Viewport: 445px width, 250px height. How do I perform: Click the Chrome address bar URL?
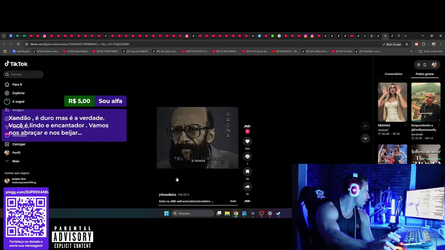[x=80, y=44]
